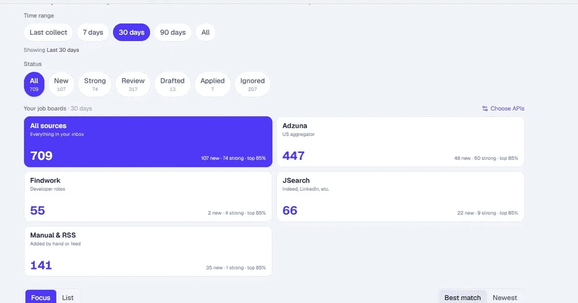
Task: Click the 'Showing Last 30 days' text
Action: (x=51, y=50)
